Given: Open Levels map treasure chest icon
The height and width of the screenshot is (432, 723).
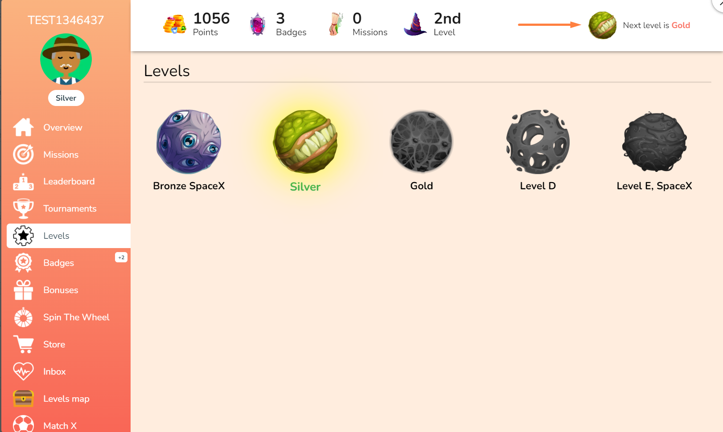Looking at the screenshot, I should point(23,399).
